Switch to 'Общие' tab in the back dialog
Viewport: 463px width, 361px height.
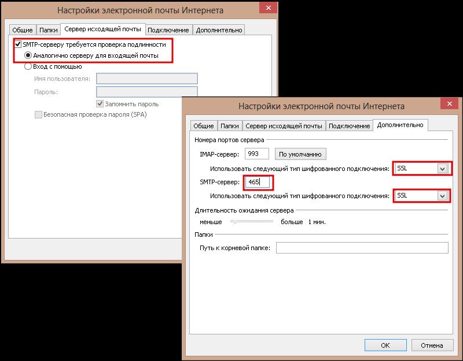click(x=23, y=29)
